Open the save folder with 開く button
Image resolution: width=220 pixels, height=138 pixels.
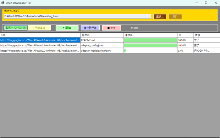pos(175,17)
